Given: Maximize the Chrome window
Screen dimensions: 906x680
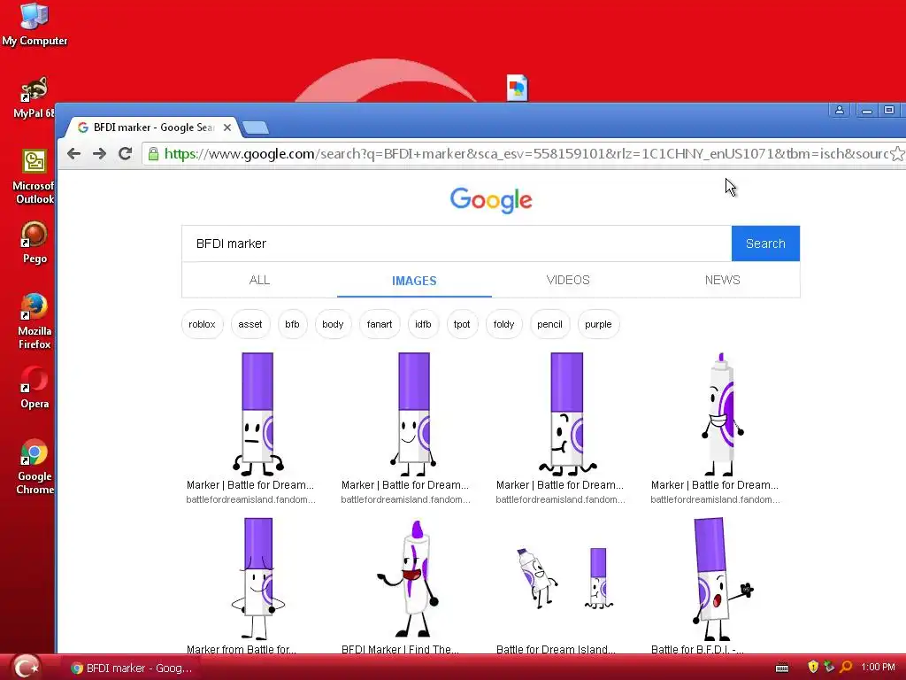Looking at the screenshot, I should tap(889, 110).
